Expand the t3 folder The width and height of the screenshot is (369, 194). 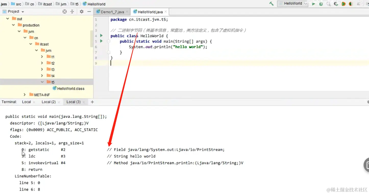[x=42, y=69]
